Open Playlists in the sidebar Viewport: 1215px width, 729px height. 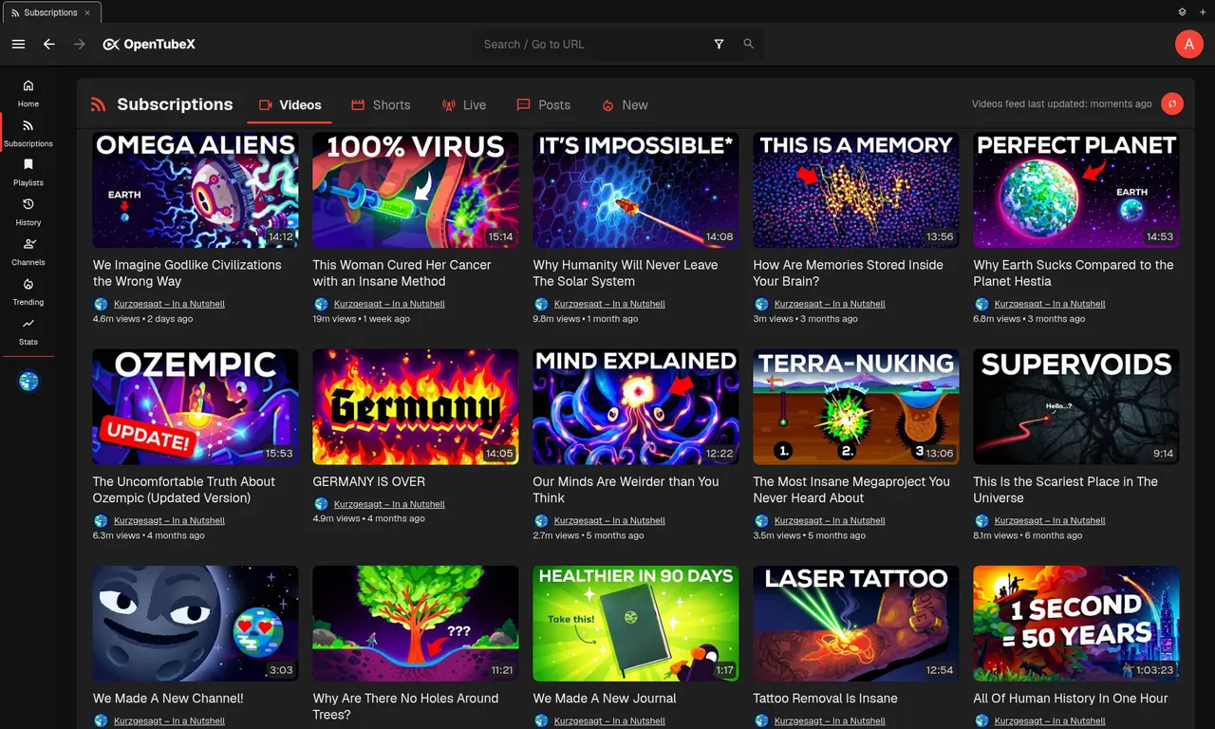point(28,172)
